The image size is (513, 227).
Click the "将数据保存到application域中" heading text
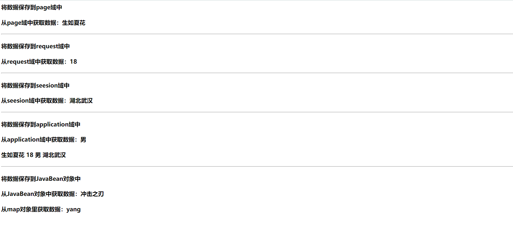[x=41, y=125]
